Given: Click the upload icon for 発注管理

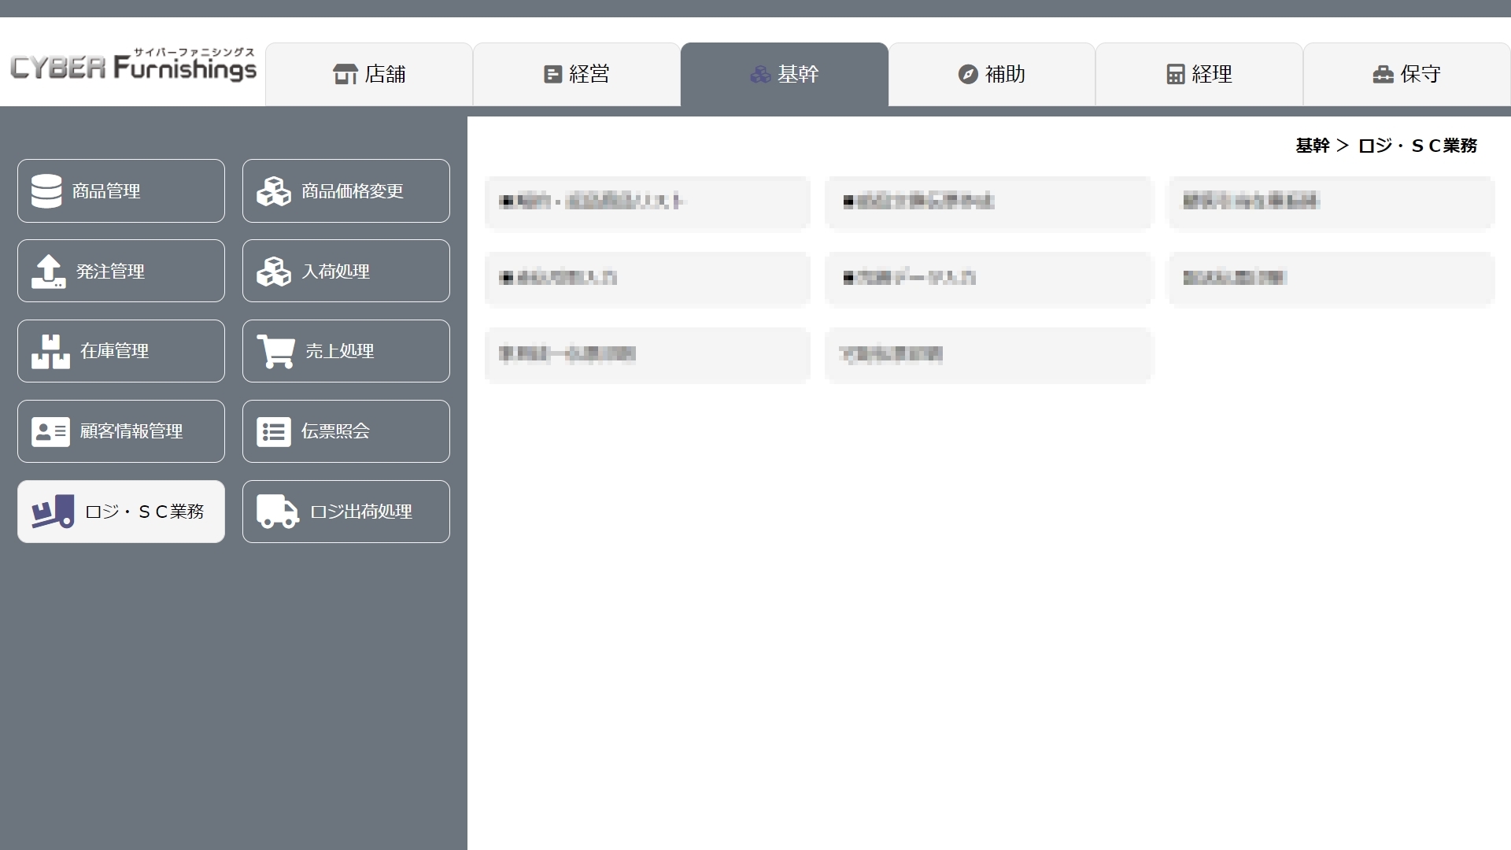Looking at the screenshot, I should point(48,272).
